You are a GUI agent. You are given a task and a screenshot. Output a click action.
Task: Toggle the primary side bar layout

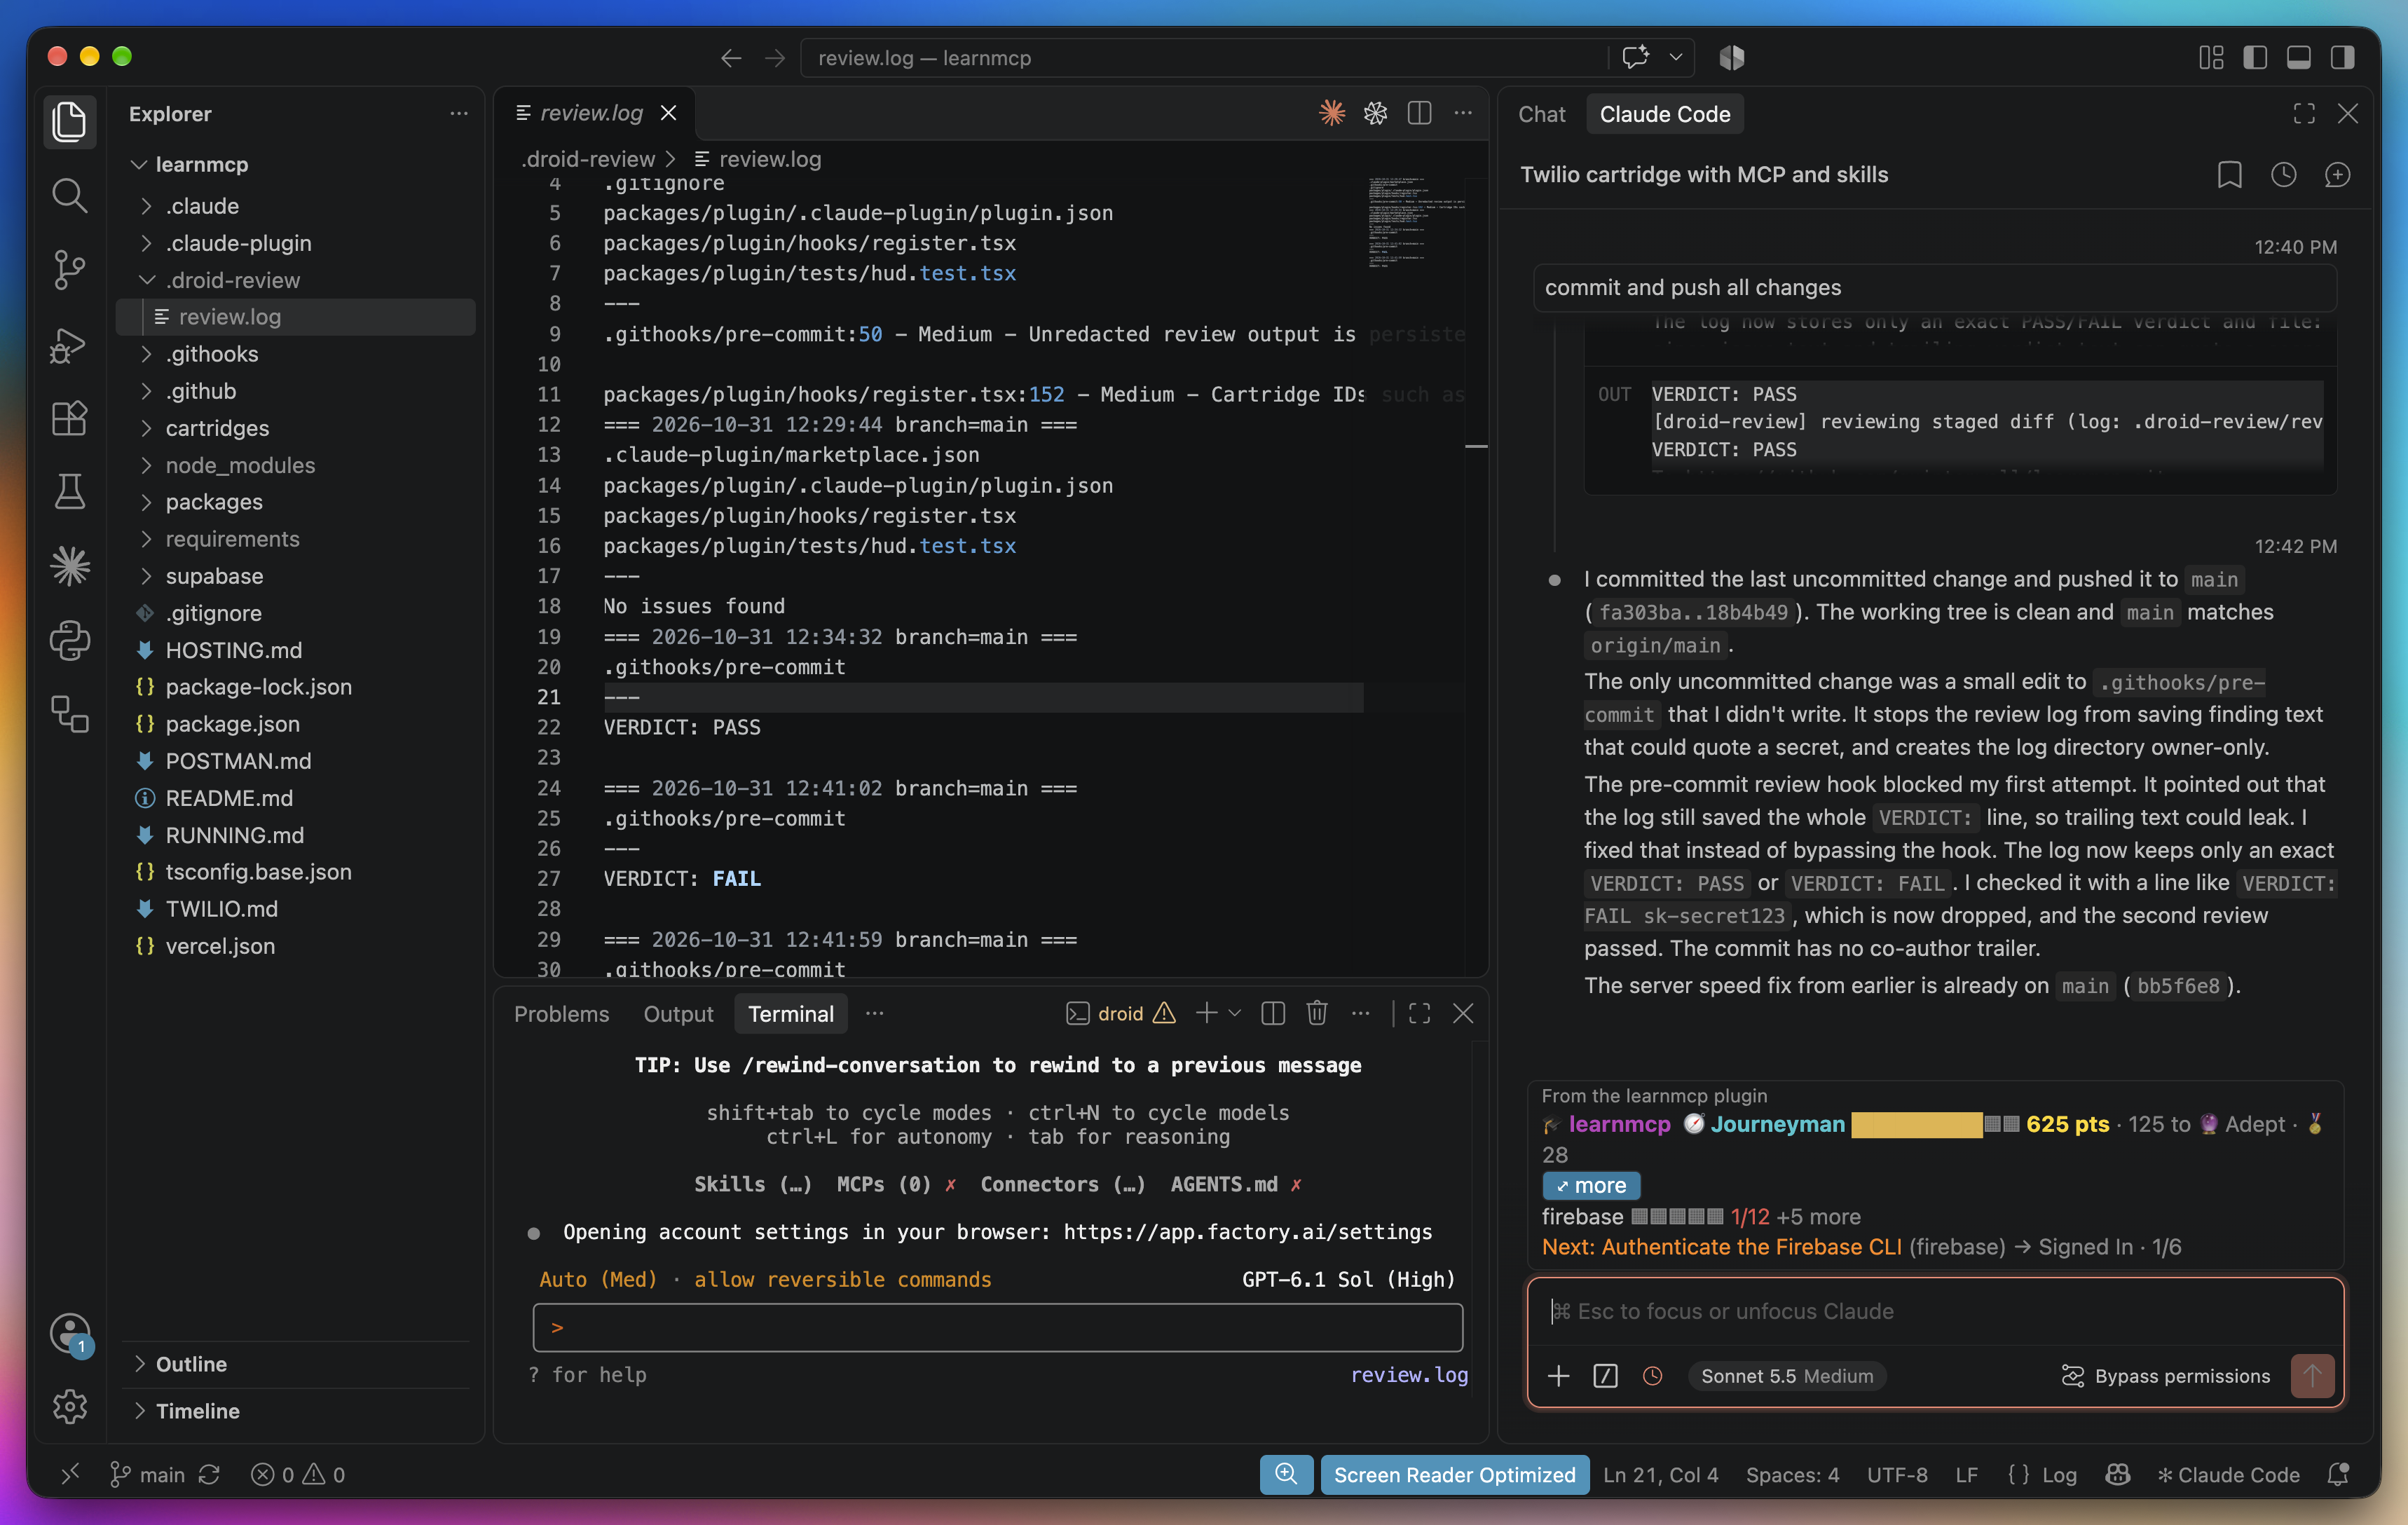2255,57
